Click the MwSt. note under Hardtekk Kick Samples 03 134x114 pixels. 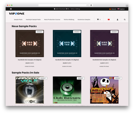click(x=67, y=66)
